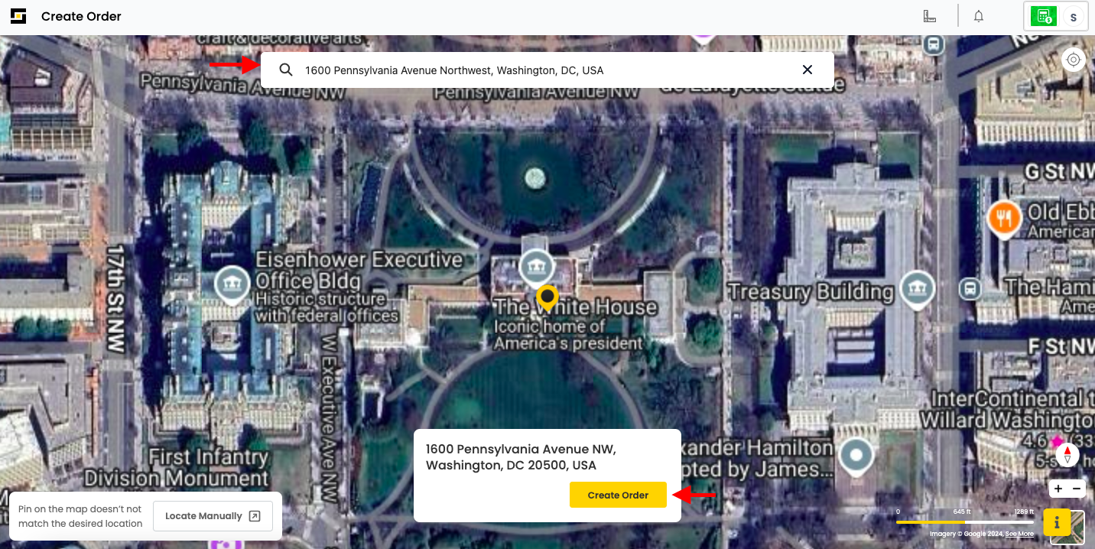1095x549 pixels.
Task: Zoom in with the plus button
Action: click(x=1058, y=489)
